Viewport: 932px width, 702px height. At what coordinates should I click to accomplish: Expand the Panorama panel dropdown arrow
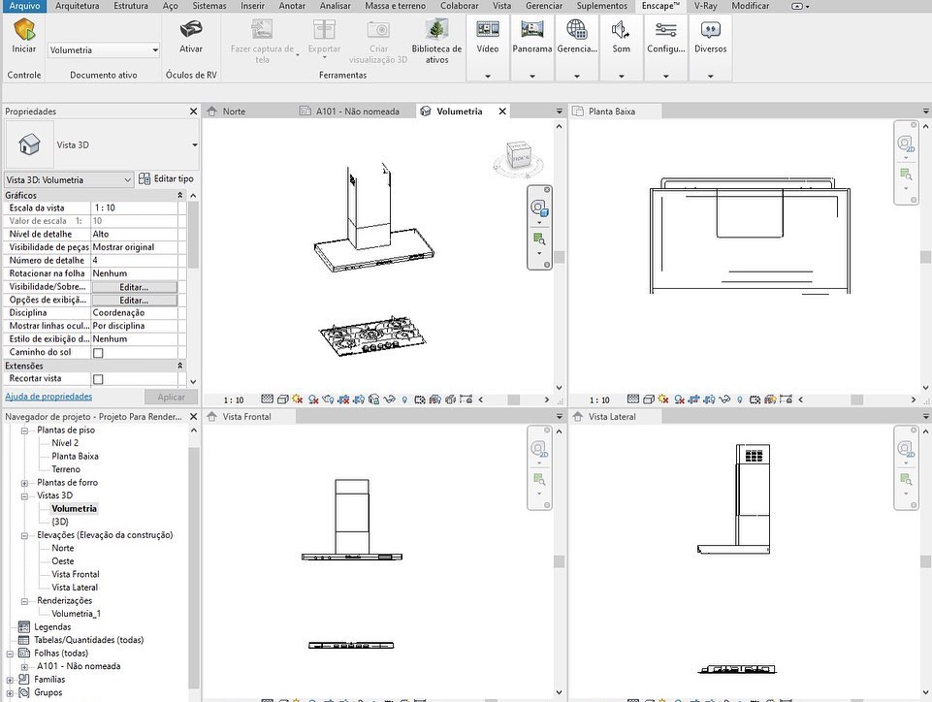[x=532, y=76]
